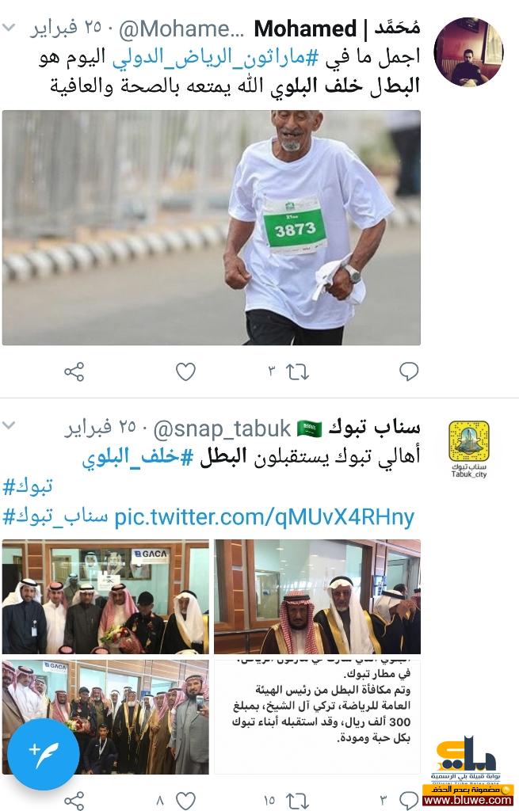The height and width of the screenshot is (811, 519).
Task: Open the pic.twitter.com/qMUvX4RHny link
Action: point(264,516)
